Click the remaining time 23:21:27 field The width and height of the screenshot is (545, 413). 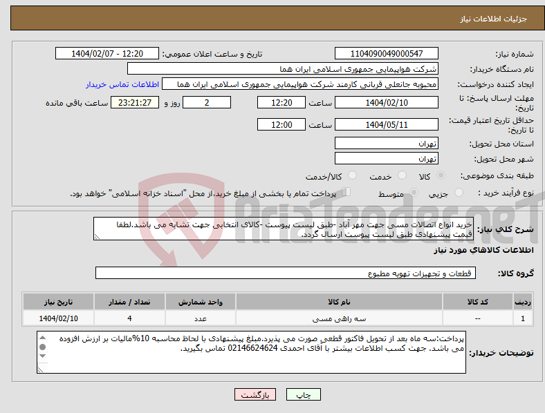(x=135, y=103)
